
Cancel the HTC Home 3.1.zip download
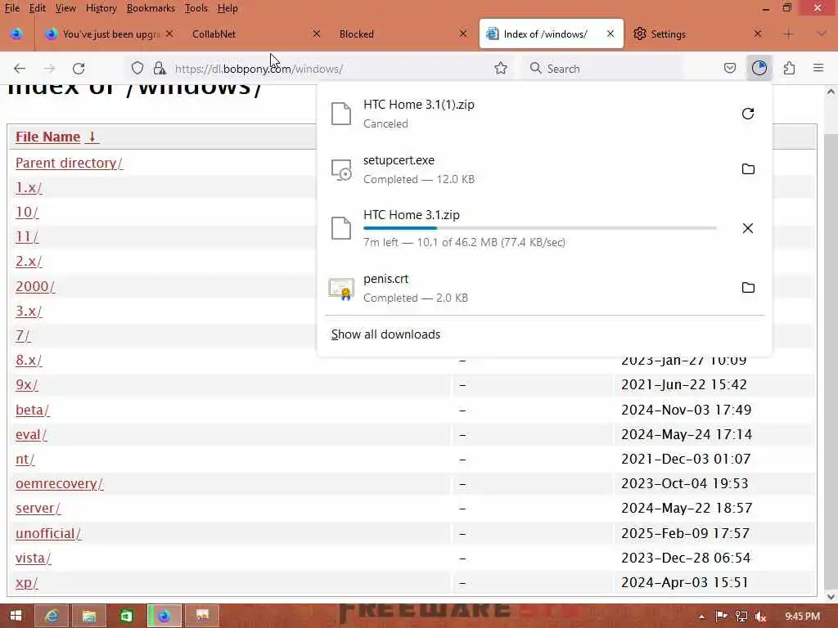point(748,229)
